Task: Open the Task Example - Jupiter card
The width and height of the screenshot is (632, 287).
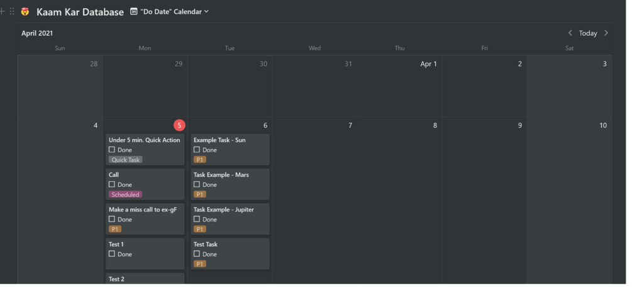Action: [223, 210]
